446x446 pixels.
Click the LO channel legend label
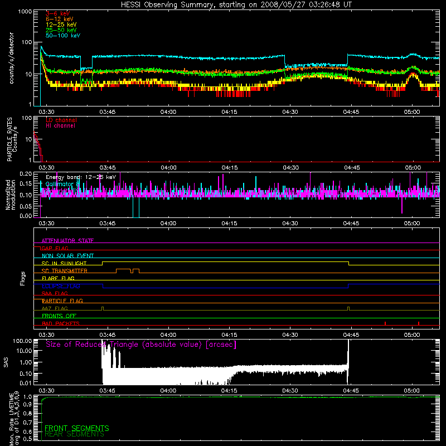[61, 120]
